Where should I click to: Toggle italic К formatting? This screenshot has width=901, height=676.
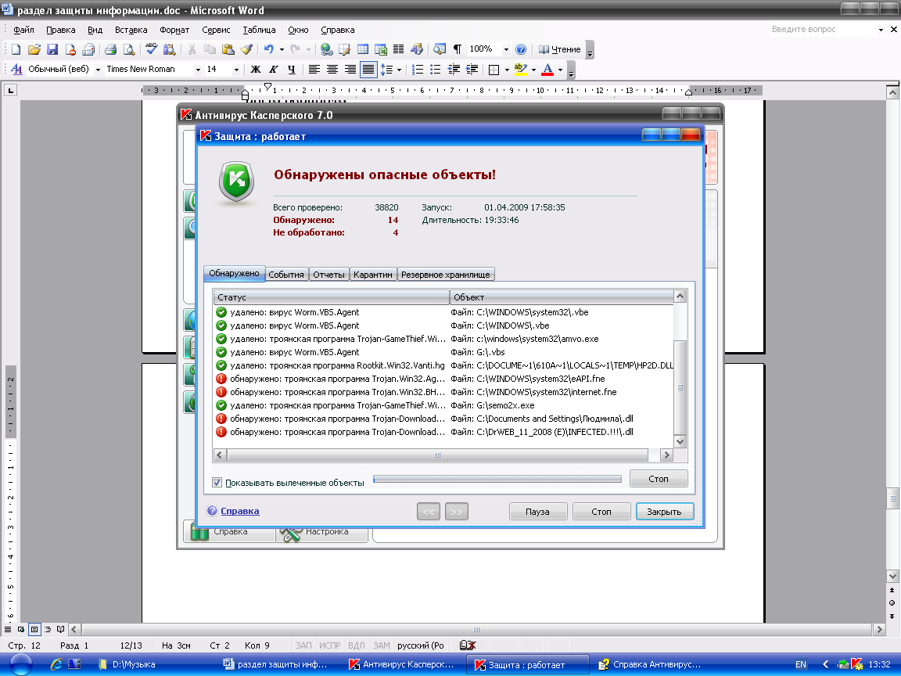click(274, 70)
